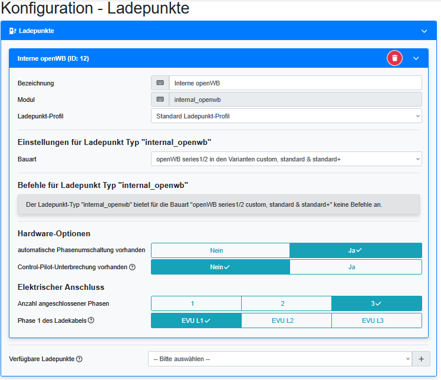
Task: Click the "automatische Phasenumschaltung vorhanden" label
Action: (x=81, y=250)
